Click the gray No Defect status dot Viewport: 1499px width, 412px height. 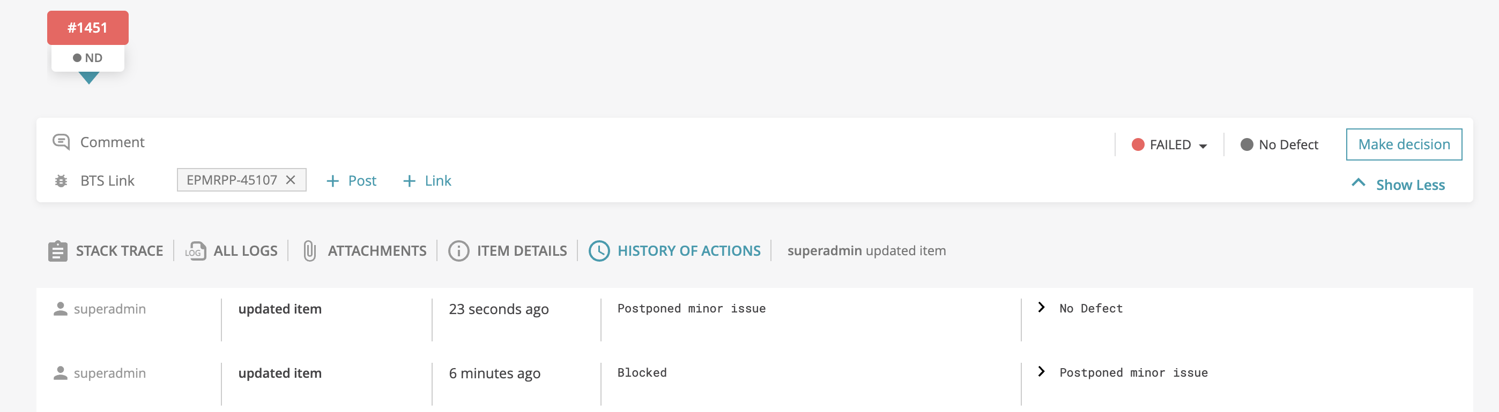(1247, 144)
